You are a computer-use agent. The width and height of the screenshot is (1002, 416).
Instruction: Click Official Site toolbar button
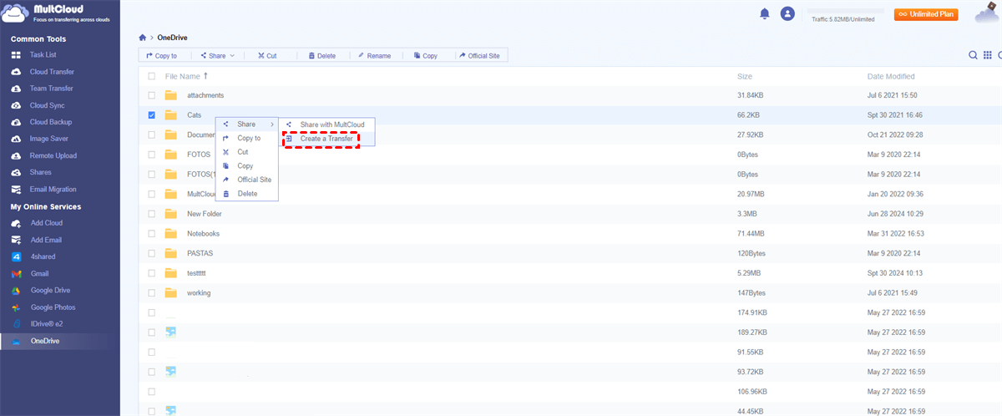(479, 56)
